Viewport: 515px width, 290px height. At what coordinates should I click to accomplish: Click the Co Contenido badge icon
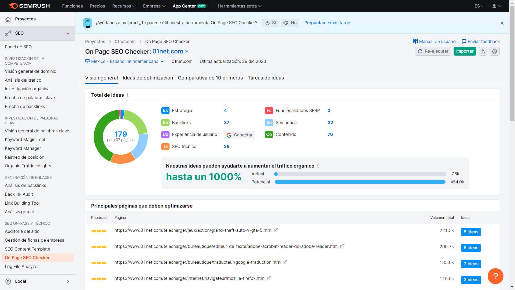pos(269,135)
